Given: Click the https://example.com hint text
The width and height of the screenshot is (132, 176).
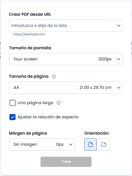Looking at the screenshot, I should (29, 34).
